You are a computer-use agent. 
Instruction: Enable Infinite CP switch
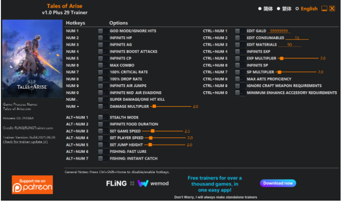(x=103, y=58)
